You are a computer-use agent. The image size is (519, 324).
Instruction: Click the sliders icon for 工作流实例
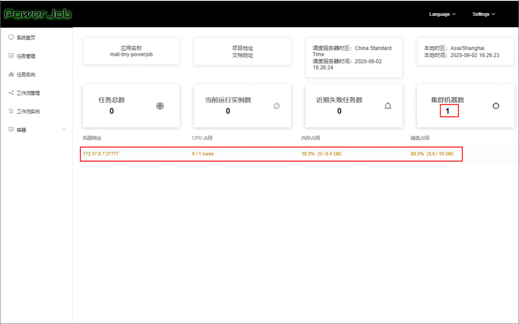pyautogui.click(x=11, y=111)
